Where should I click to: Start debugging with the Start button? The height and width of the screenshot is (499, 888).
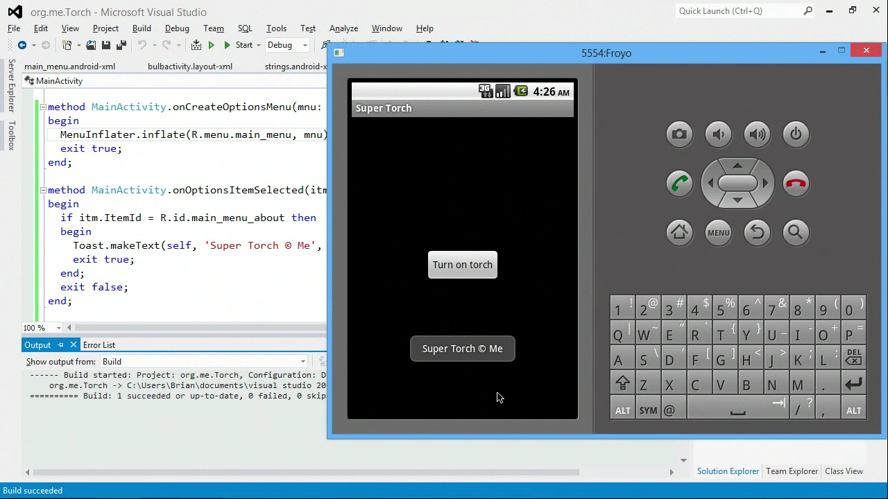pos(238,45)
